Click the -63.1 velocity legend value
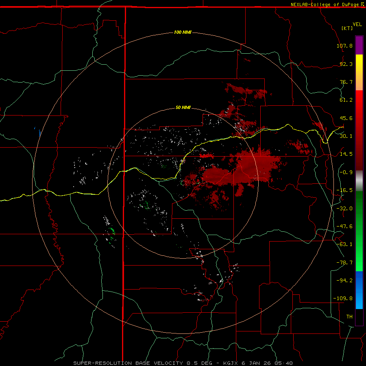 [344, 244]
